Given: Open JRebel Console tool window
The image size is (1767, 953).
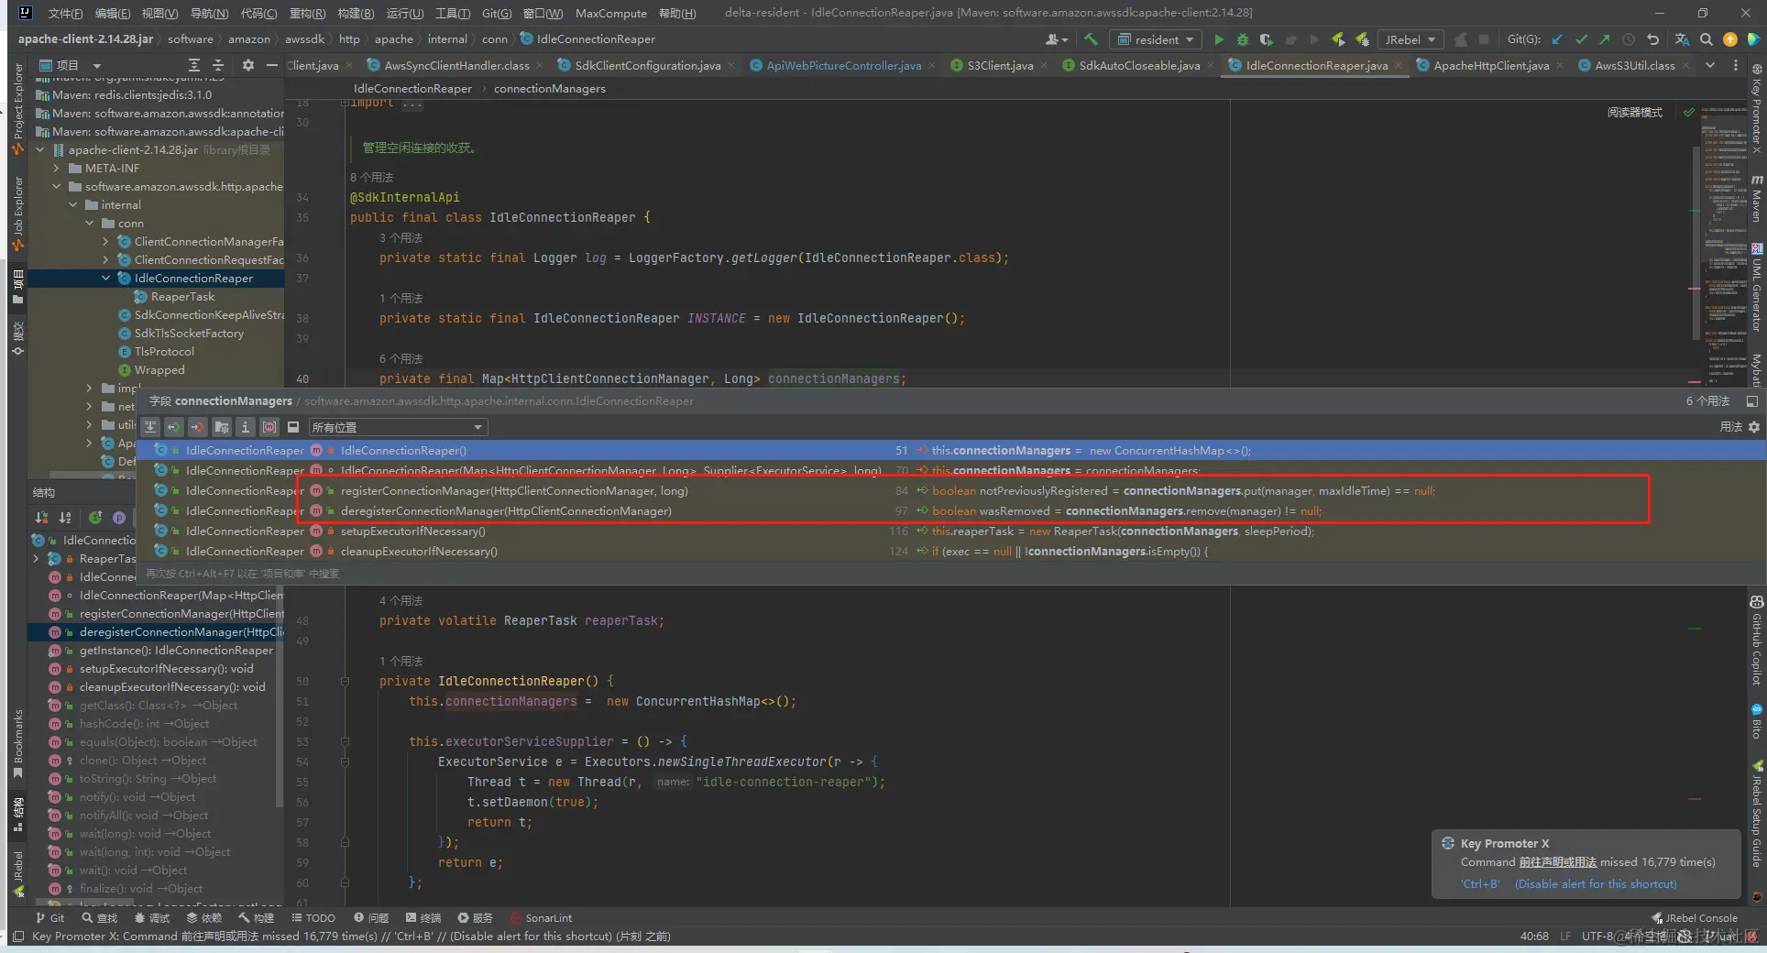Looking at the screenshot, I should coord(1694,918).
